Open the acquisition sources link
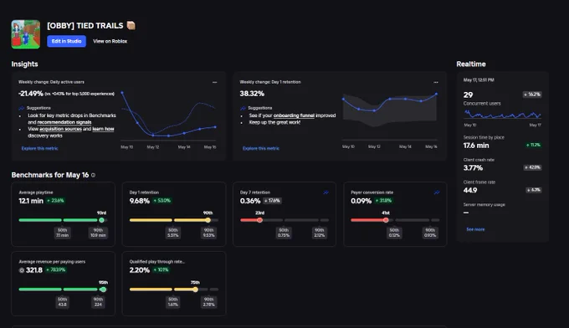 tap(60, 129)
